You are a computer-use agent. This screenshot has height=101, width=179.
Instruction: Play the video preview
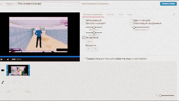click(2, 59)
